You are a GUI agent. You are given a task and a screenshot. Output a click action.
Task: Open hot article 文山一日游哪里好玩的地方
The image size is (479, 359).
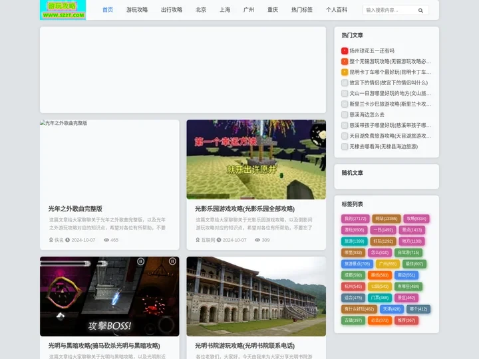[x=390, y=94]
